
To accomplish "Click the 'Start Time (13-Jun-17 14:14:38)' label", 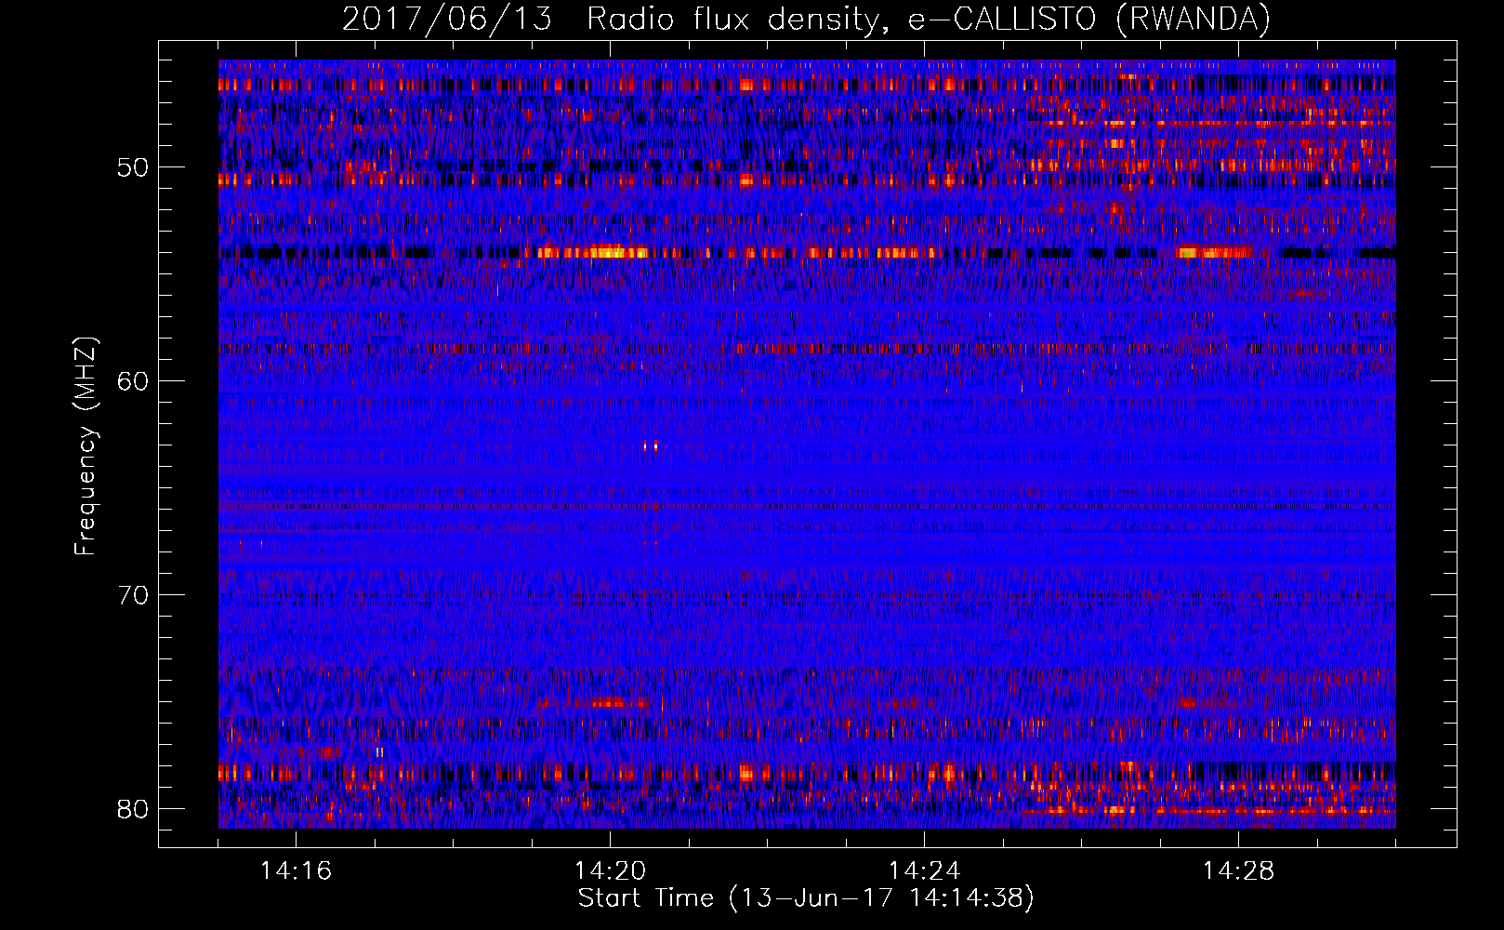I will [806, 898].
